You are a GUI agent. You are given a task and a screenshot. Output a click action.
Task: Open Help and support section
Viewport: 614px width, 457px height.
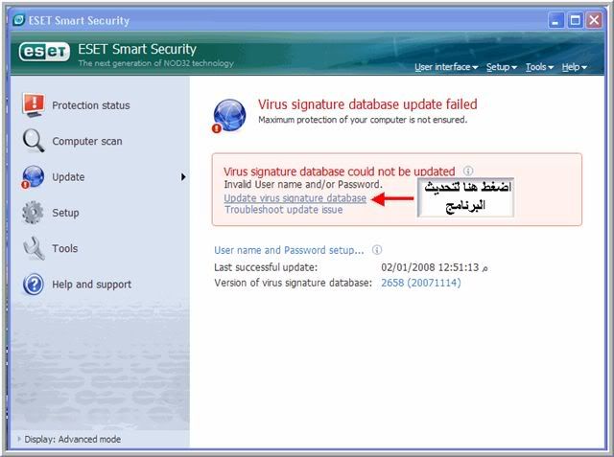pos(92,285)
